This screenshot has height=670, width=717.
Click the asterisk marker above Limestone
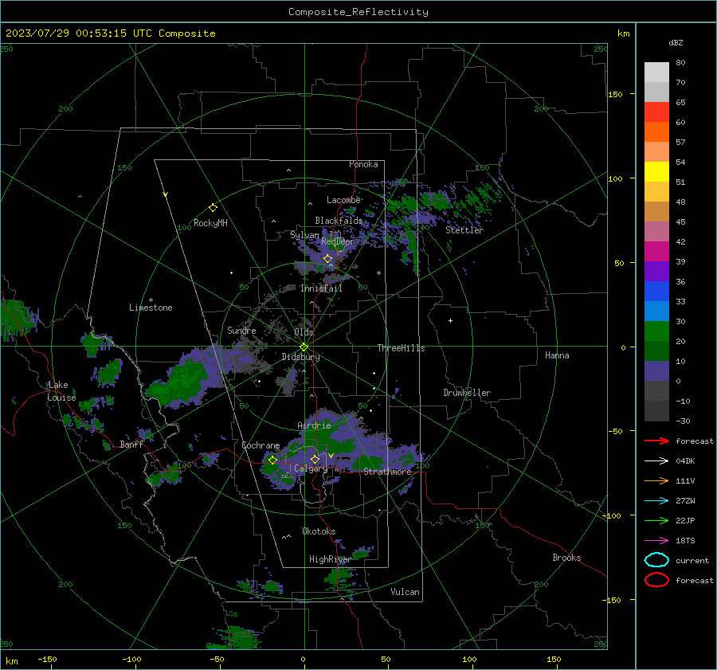151,300
